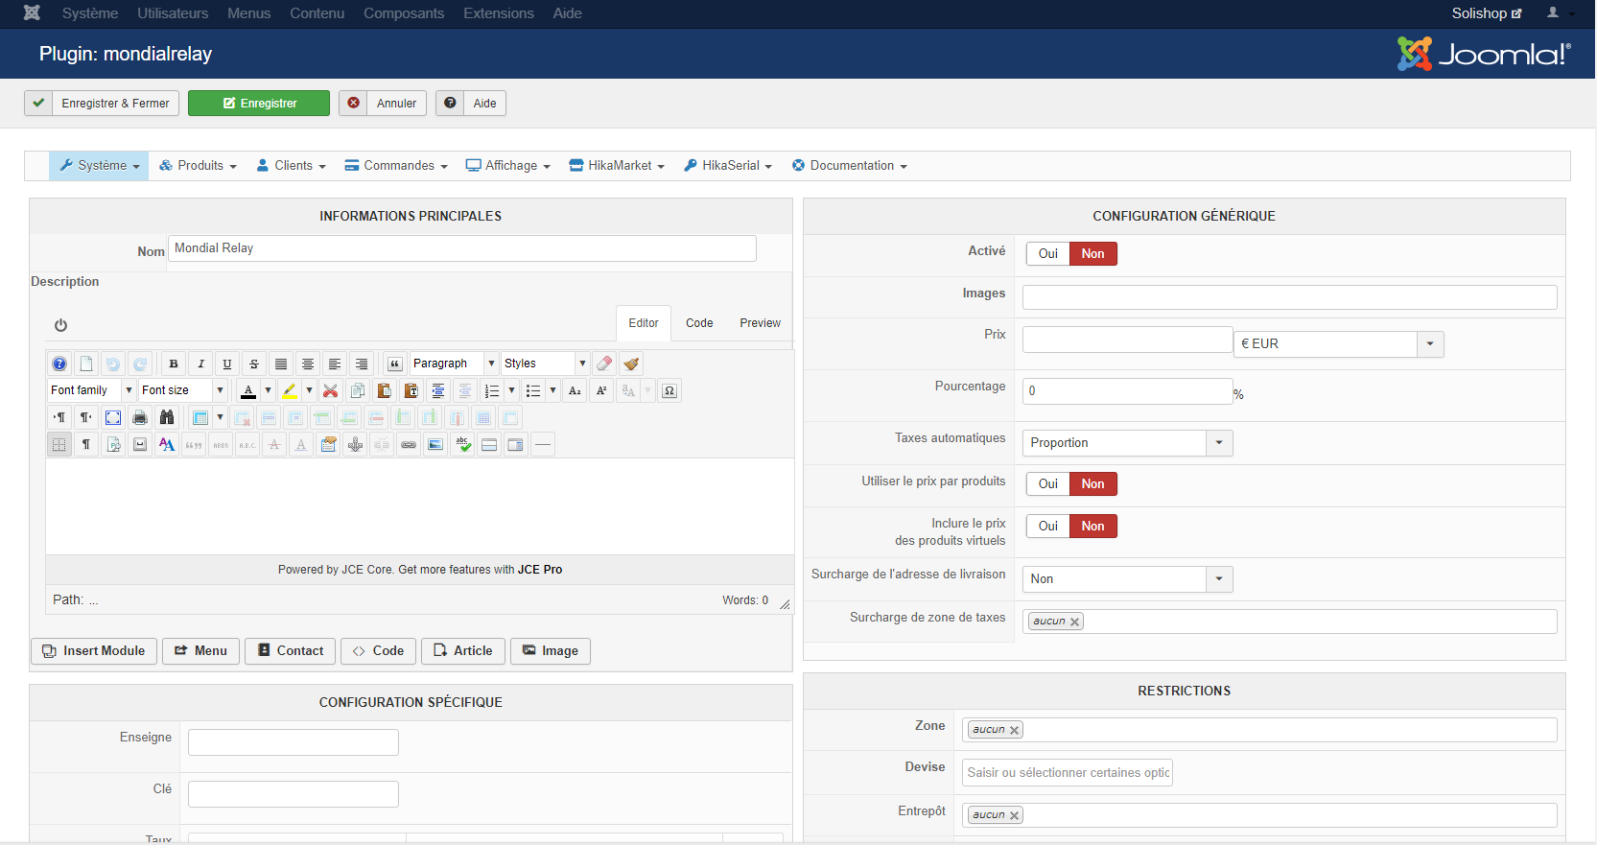
Task: Toggle fullscreen mode in the editor
Action: (113, 417)
